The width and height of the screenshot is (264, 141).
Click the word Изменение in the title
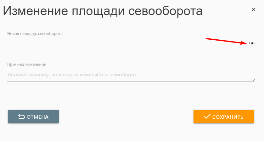[x=35, y=11]
